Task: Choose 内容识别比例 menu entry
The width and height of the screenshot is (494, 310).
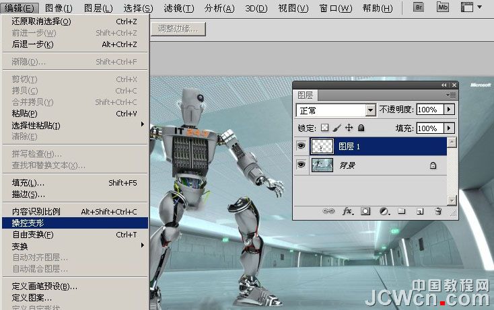Action: pyautogui.click(x=75, y=212)
